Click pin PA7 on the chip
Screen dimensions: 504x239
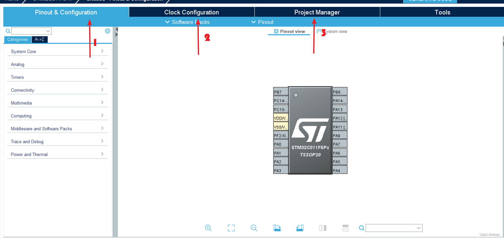[340, 144]
